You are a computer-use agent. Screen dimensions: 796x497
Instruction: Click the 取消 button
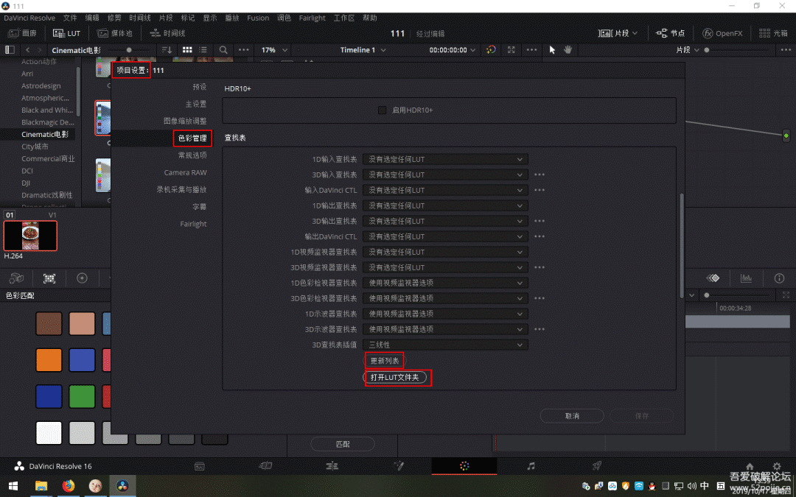pos(572,416)
